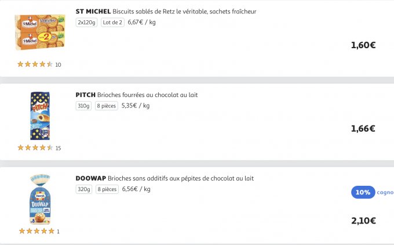Open the Pitch brioches product image
Viewport: 394px width, 245px height.
tap(39, 116)
